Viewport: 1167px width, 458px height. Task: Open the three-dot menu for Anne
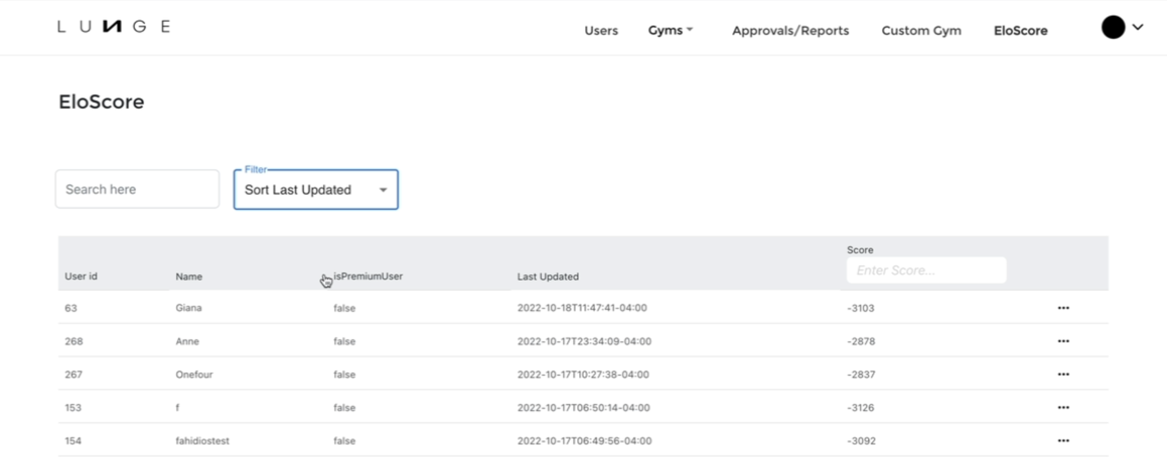1063,341
